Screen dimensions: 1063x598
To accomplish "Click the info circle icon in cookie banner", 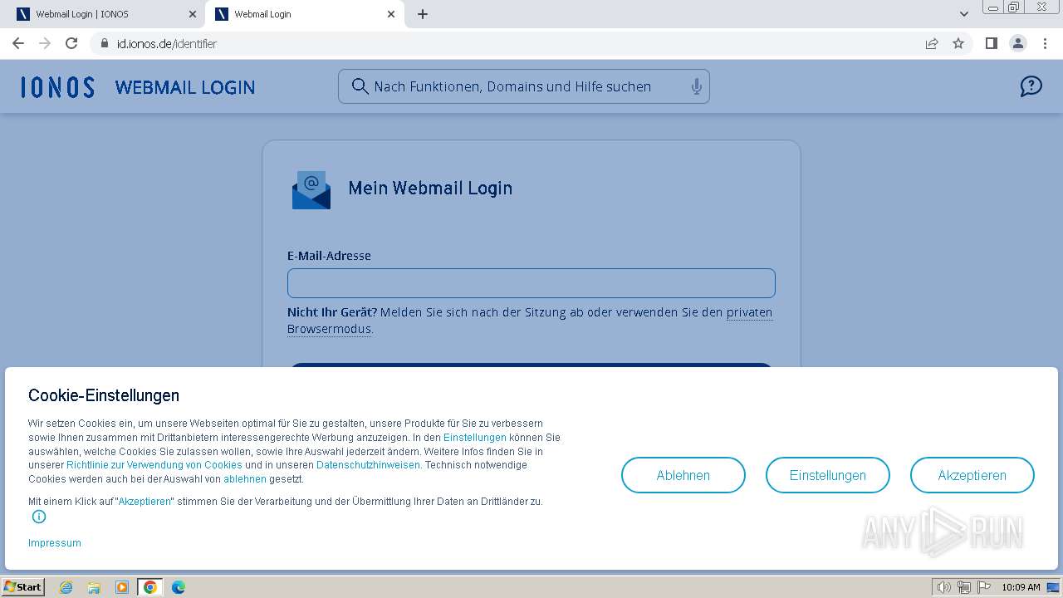I will pyautogui.click(x=39, y=517).
